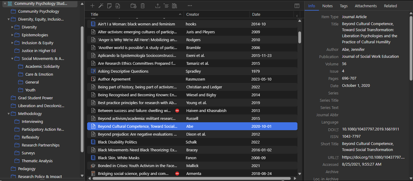Screen dimensions: 413x181
Task: Select the Black Disability Politics item
Action: point(192,142)
